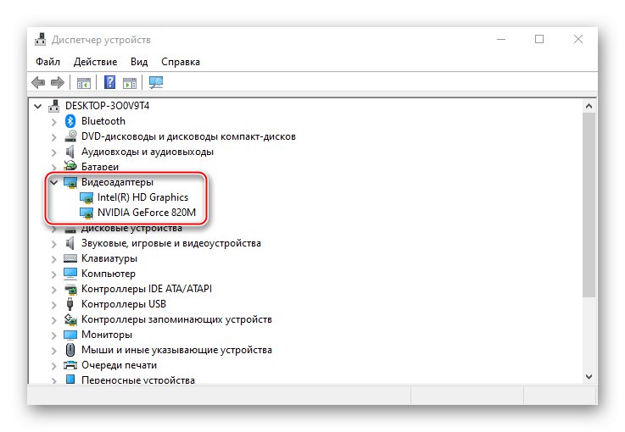Expand Аудиовходы и аудиовыходы chevron

[53, 152]
